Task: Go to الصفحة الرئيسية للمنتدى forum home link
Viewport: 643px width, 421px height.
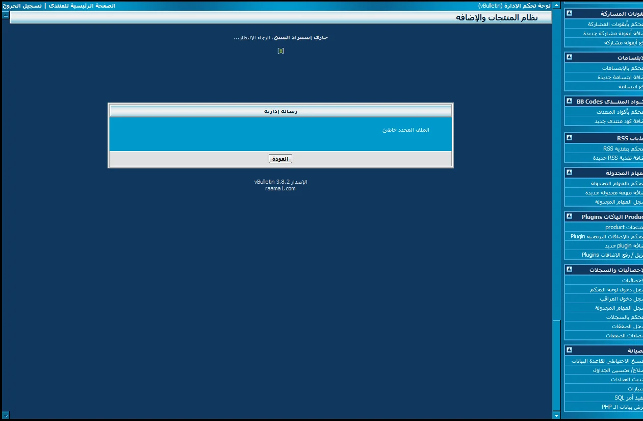Action: (82, 6)
